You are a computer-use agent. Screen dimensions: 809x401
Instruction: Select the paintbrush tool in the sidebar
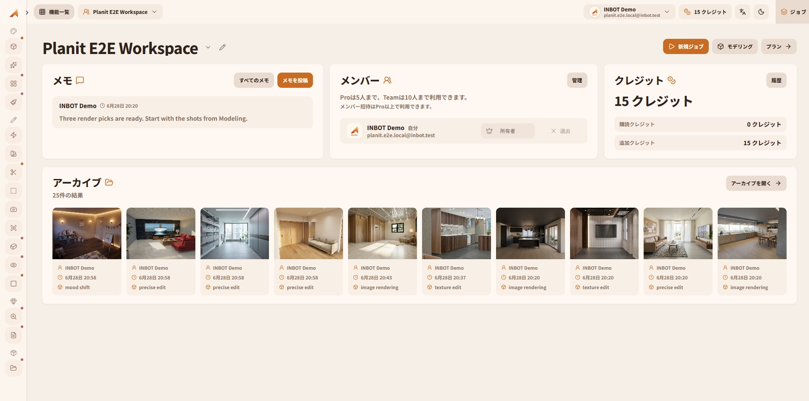[x=14, y=102]
